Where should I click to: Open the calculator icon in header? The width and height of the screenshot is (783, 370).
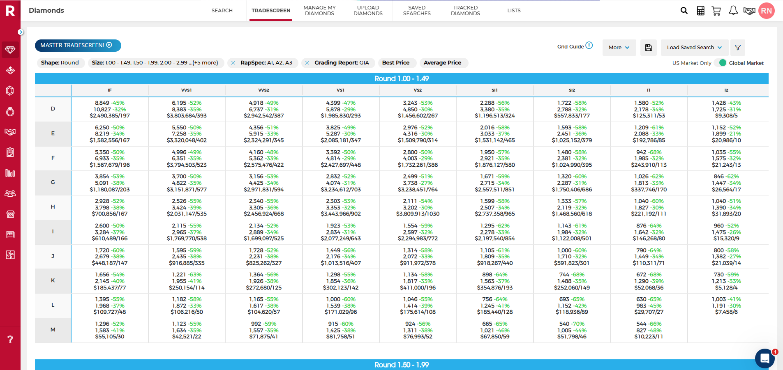click(x=701, y=11)
